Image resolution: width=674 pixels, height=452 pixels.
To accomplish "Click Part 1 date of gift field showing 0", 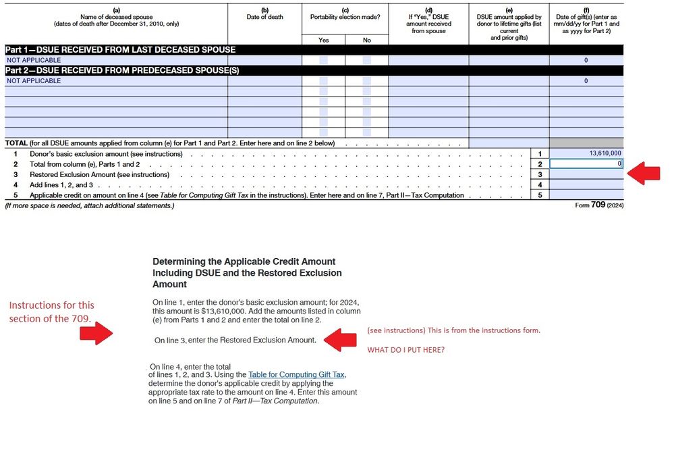I will 586,60.
